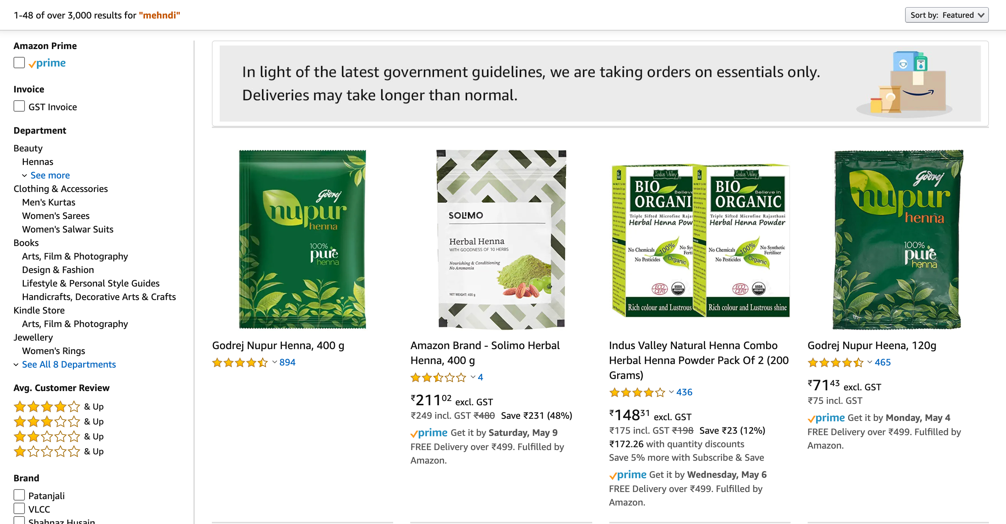Click the prime logo beside the Prime checkbox

[47, 63]
